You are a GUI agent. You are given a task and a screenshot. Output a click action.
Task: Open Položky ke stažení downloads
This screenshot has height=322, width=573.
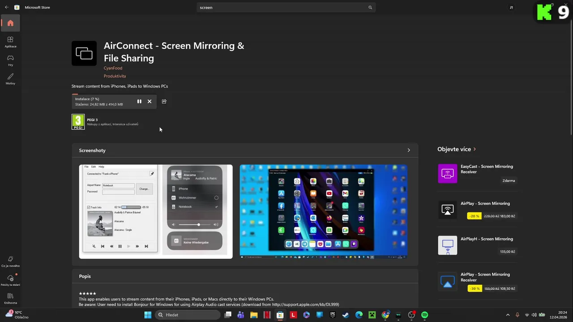pos(10,280)
